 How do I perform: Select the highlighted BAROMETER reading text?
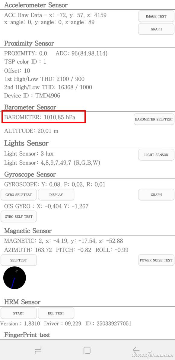point(40,117)
